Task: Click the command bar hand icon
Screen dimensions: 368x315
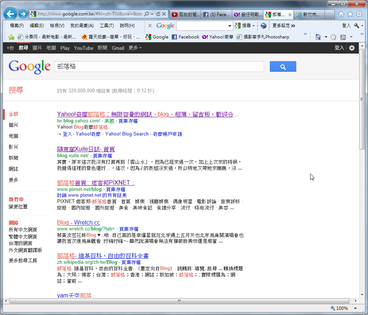Action: point(333,37)
